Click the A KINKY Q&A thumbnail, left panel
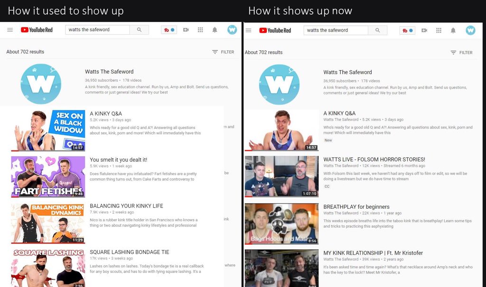The height and width of the screenshot is (287, 486). pos(48,130)
